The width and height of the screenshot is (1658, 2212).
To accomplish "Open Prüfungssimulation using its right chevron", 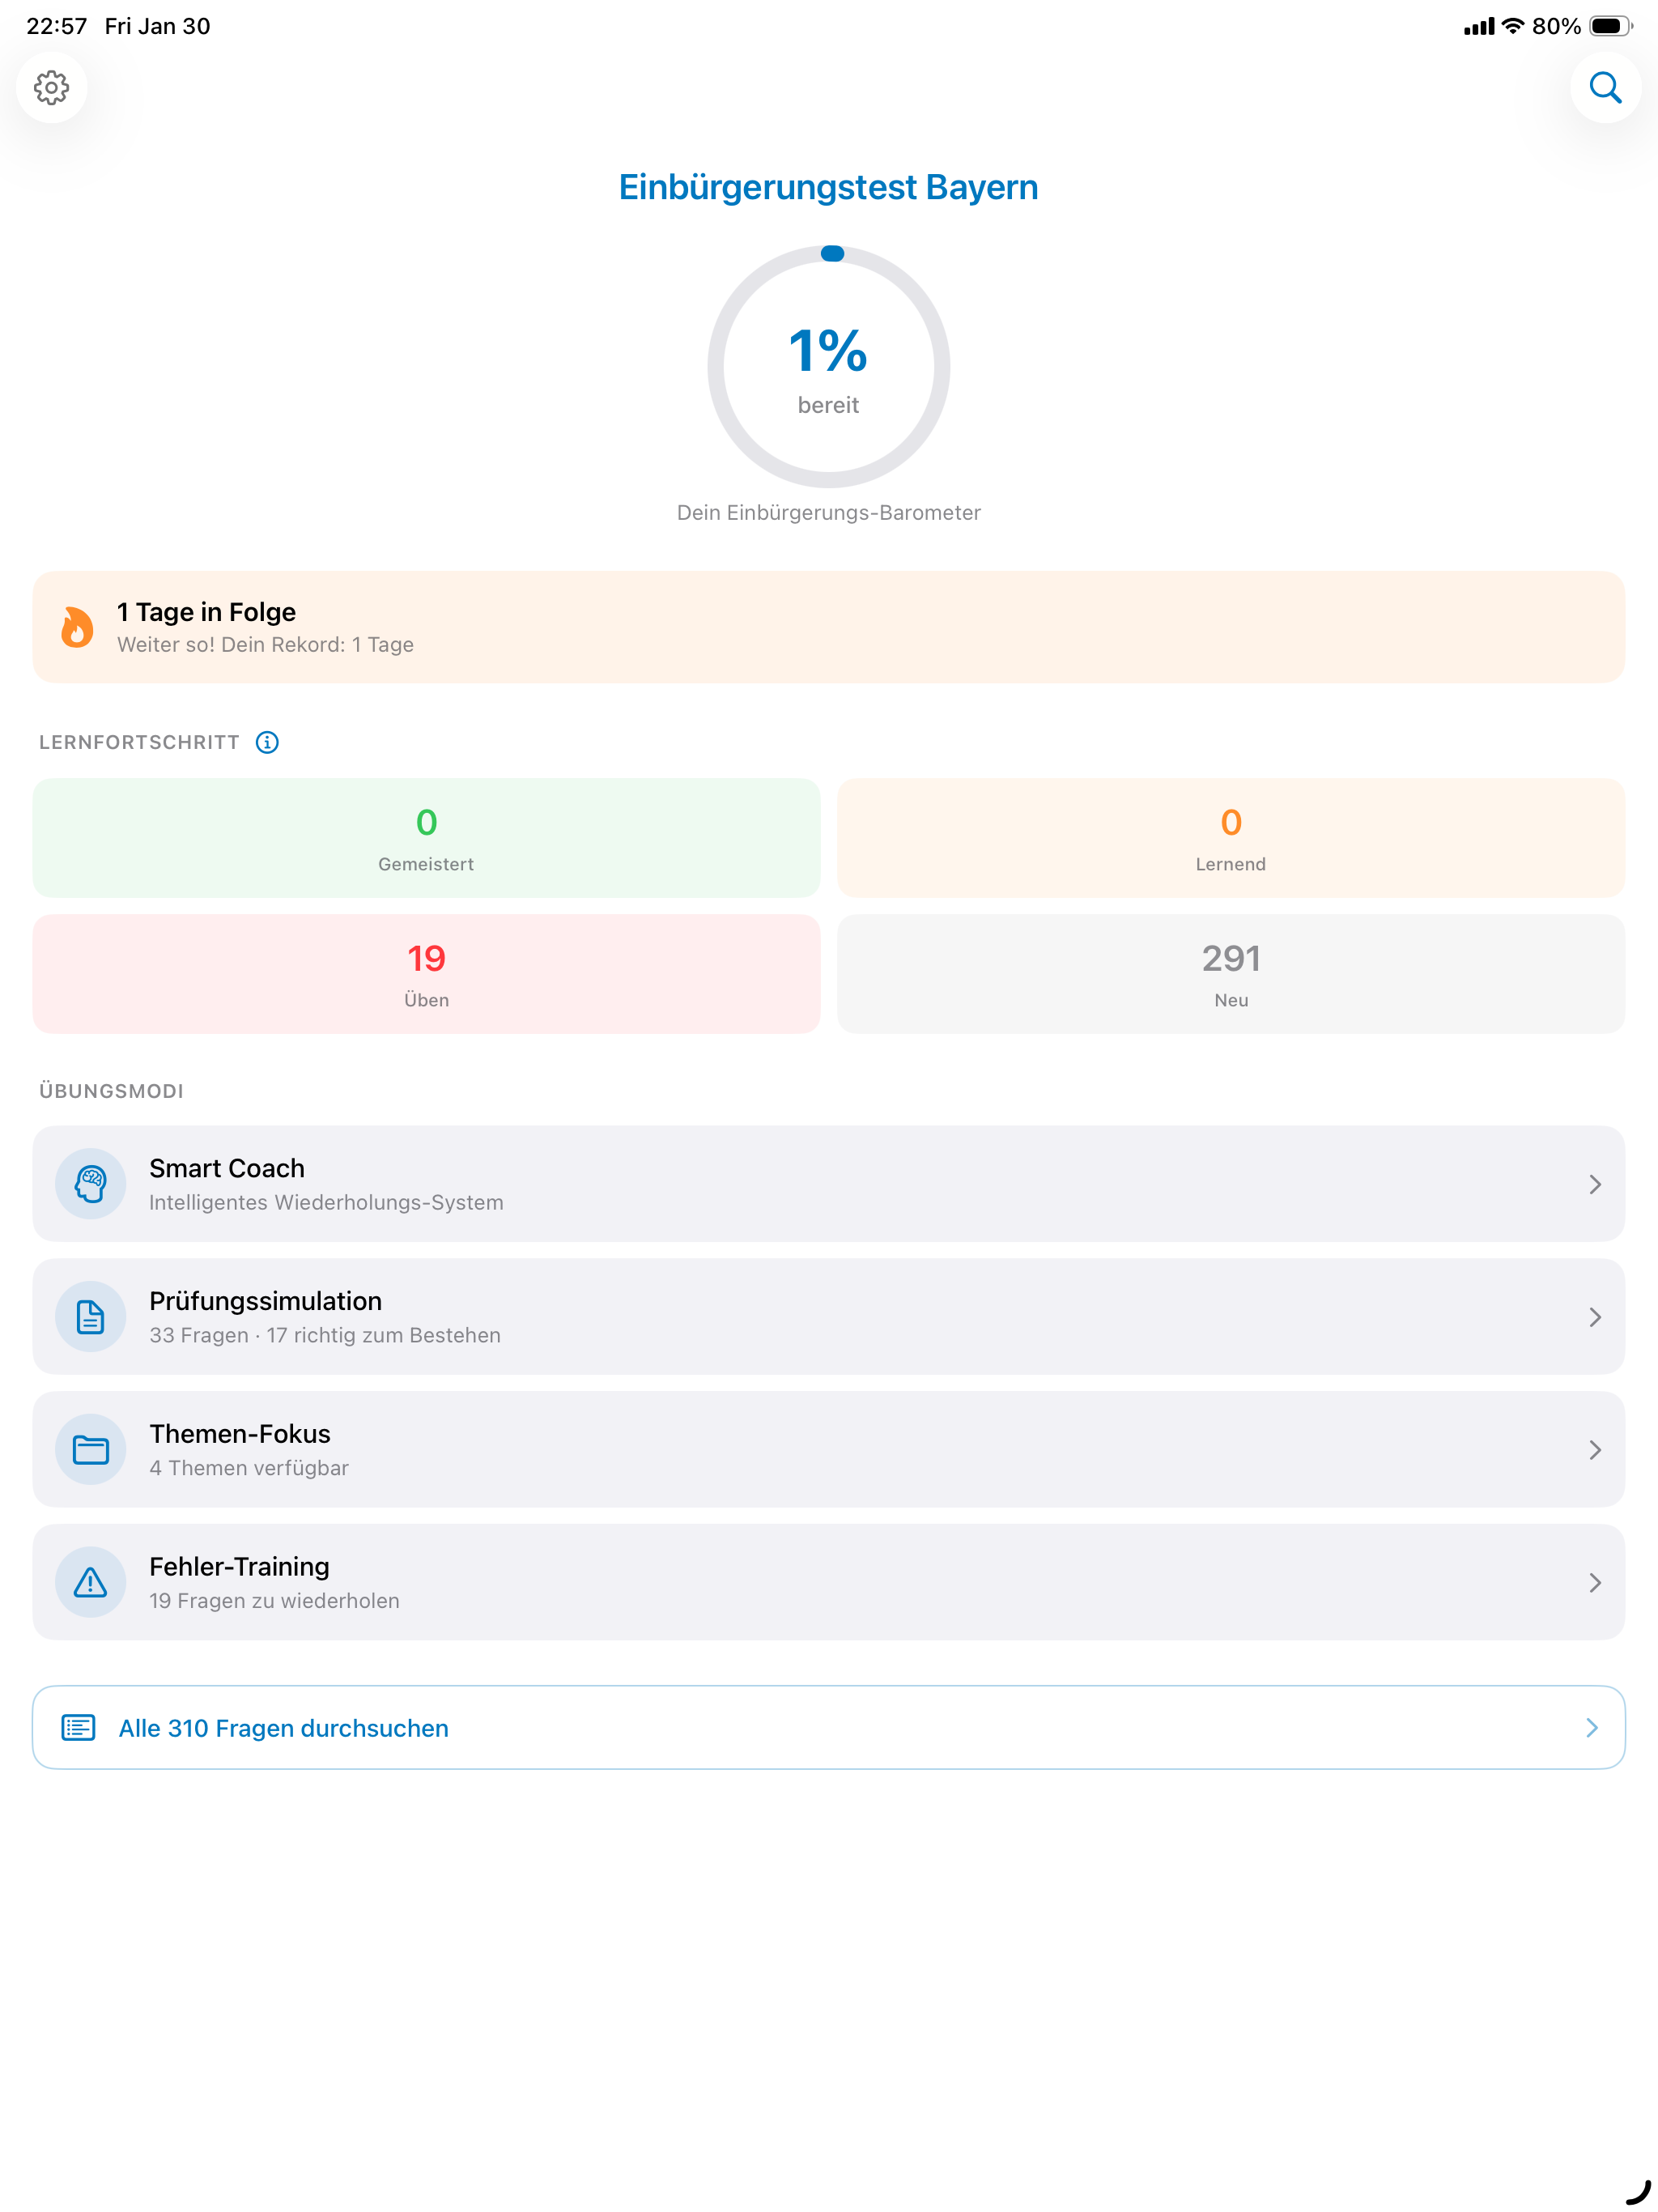I will 1594,1317.
